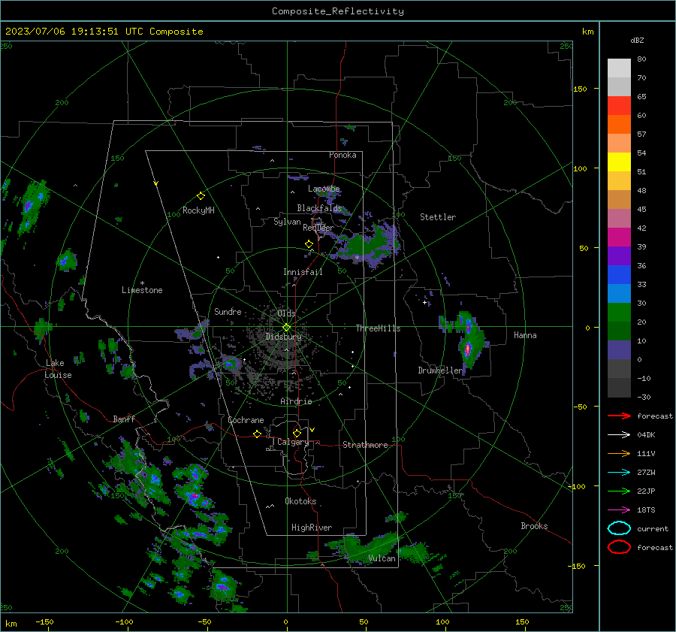Click the Ponoka label
The width and height of the screenshot is (676, 632).
pos(343,155)
